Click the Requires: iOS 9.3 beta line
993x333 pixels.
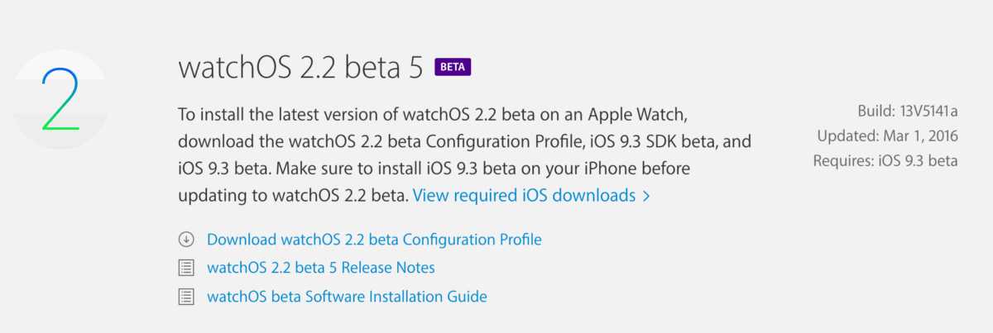tap(885, 160)
